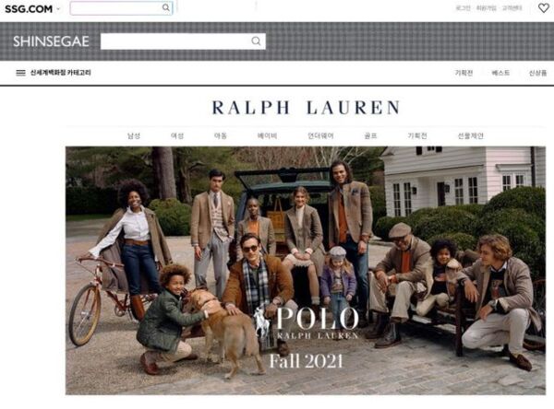Click the RALPH LAUREN brand logo
554x409 pixels.
click(x=306, y=108)
